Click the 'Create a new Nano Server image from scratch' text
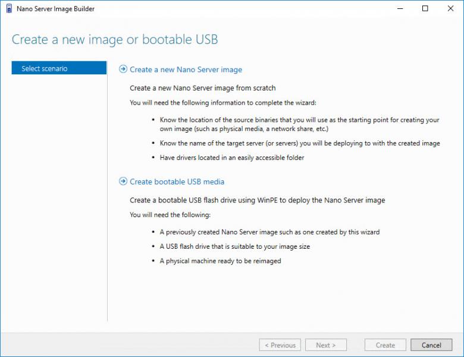Viewport: 464px width, 357px height. [x=202, y=88]
